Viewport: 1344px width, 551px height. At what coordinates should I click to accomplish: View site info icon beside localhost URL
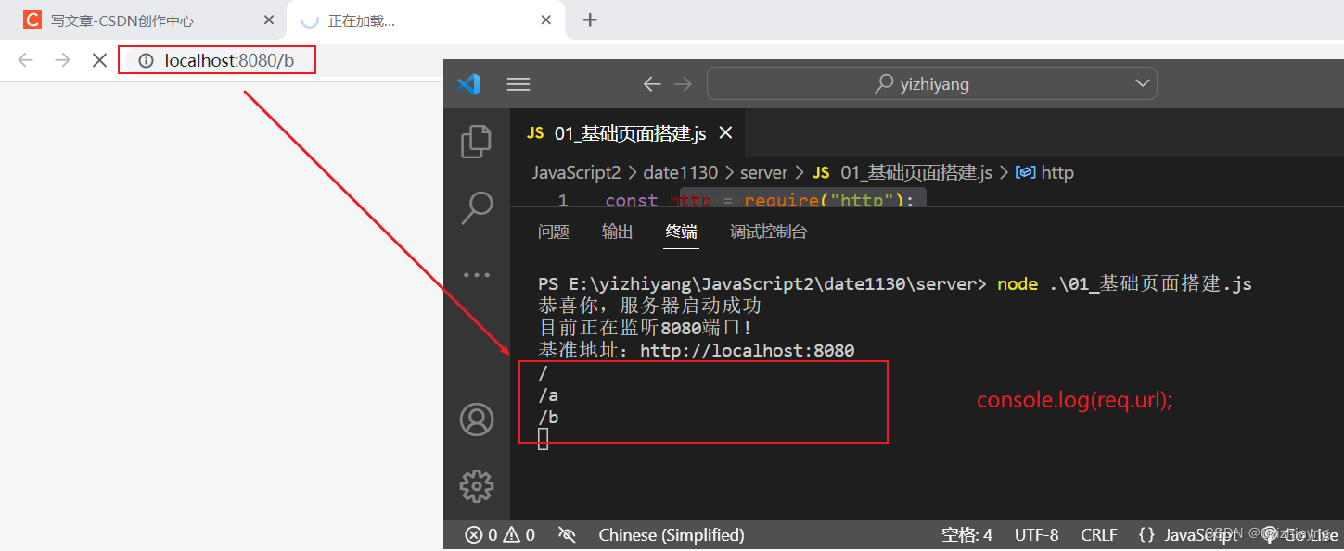pos(146,60)
